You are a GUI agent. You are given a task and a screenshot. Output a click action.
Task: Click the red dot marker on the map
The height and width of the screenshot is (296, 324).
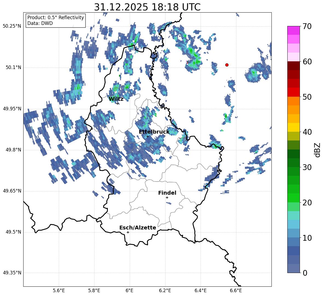(x=227, y=65)
